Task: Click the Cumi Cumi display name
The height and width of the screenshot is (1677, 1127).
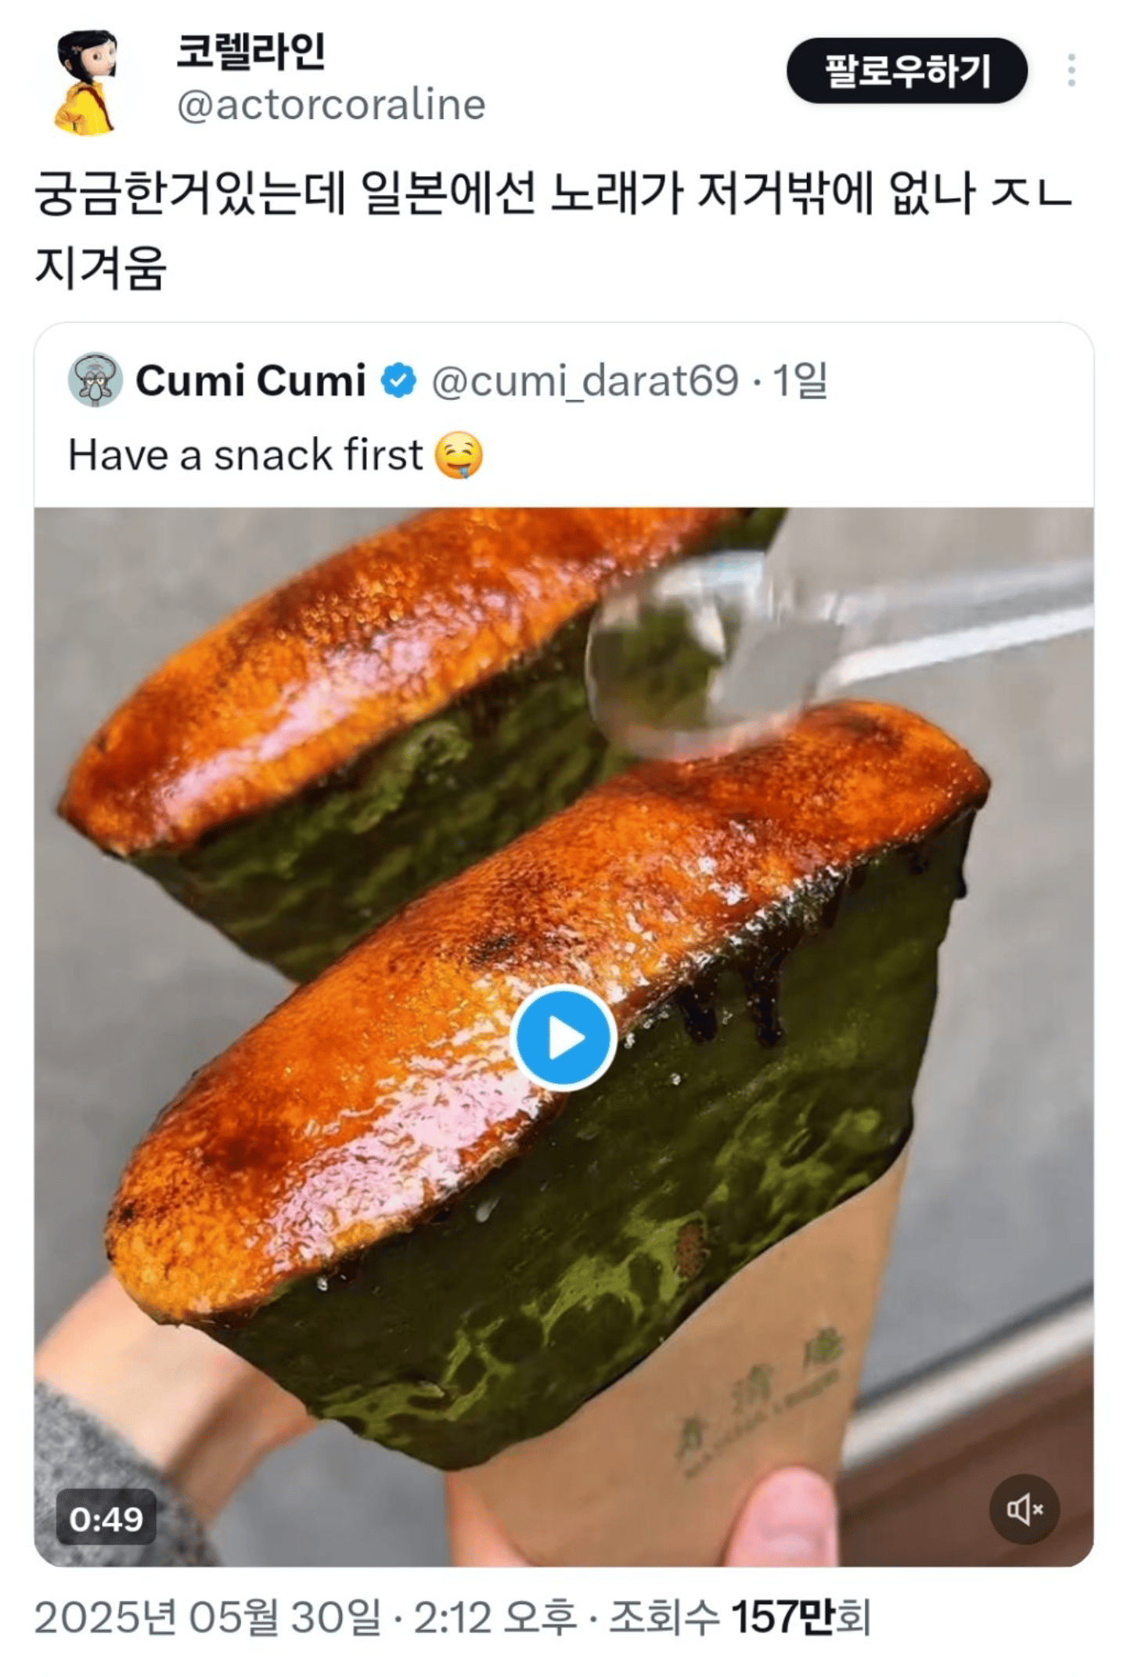Action: point(250,381)
